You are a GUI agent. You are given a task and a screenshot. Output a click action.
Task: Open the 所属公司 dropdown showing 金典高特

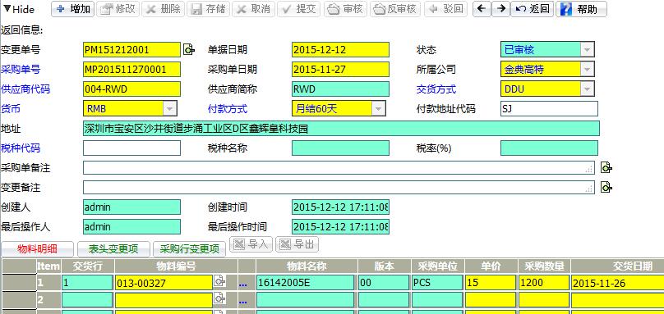587,70
